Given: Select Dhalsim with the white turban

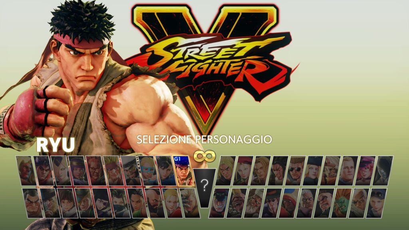Looking at the screenshot, I should pyautogui.click(x=254, y=203).
